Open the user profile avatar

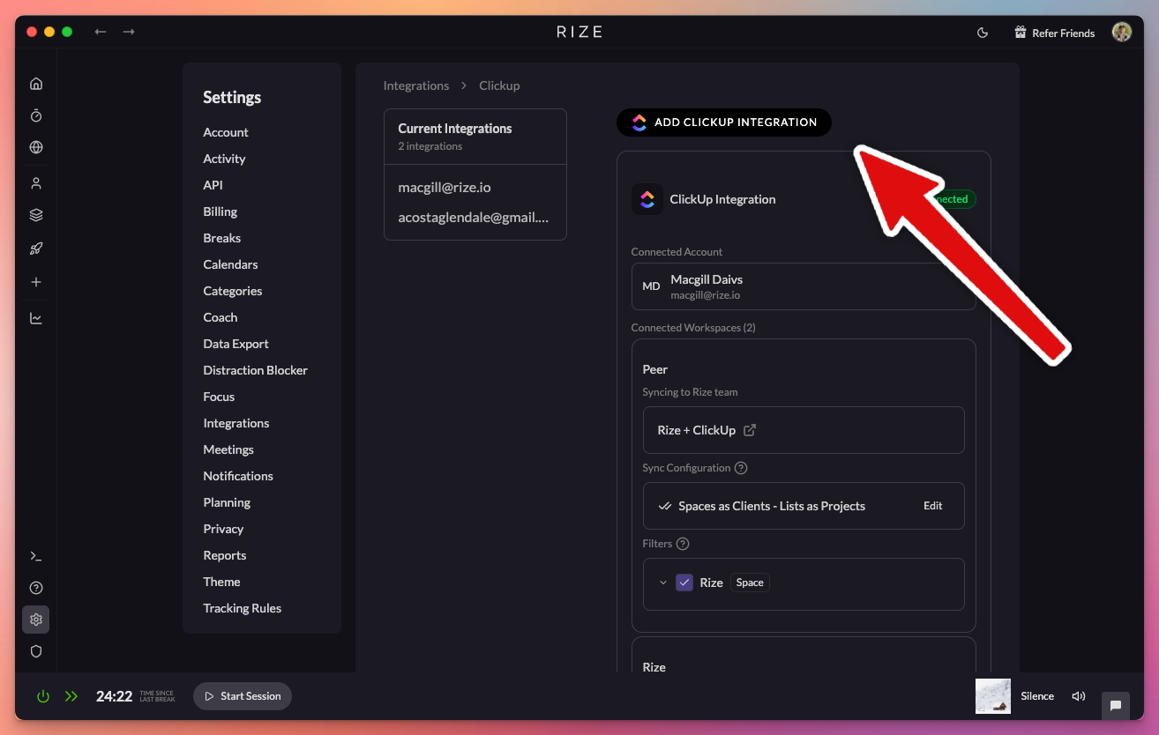pos(1122,32)
